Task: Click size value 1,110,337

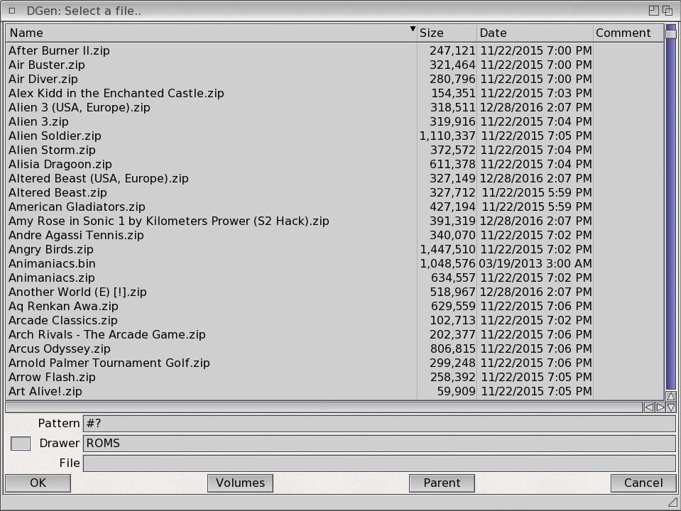Action: point(447,136)
